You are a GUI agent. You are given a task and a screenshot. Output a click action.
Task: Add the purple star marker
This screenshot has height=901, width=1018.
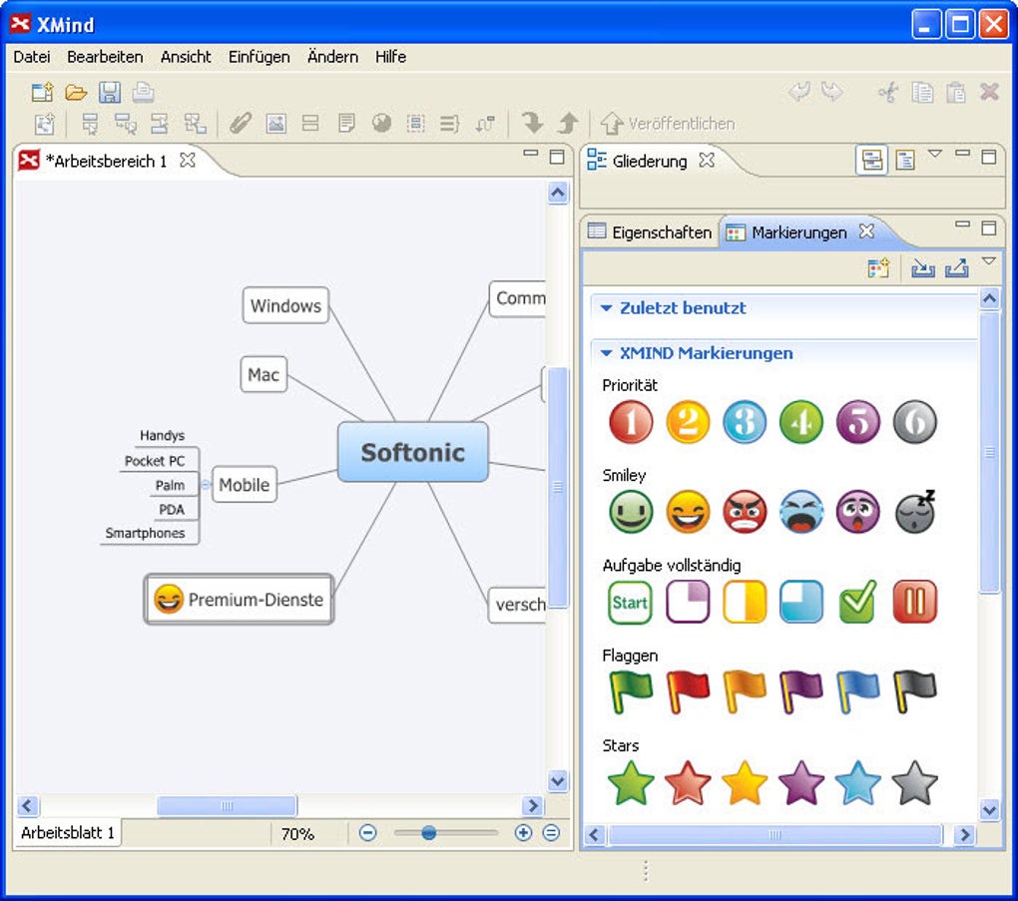(x=801, y=783)
